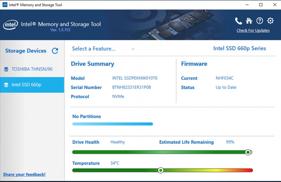Screen dimensions: 281x182
Task: Refresh the Storage Devices list
Action: (55, 51)
